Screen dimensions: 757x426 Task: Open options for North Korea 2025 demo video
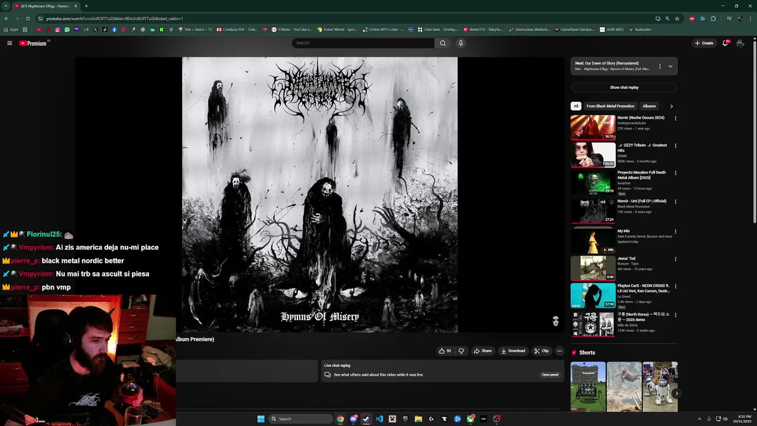[675, 315]
